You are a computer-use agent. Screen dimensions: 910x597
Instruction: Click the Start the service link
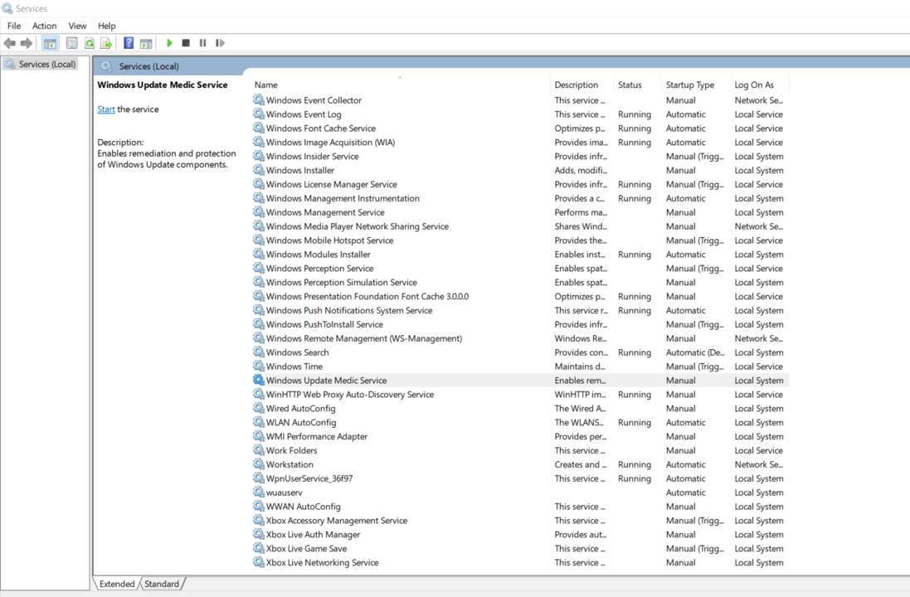106,109
